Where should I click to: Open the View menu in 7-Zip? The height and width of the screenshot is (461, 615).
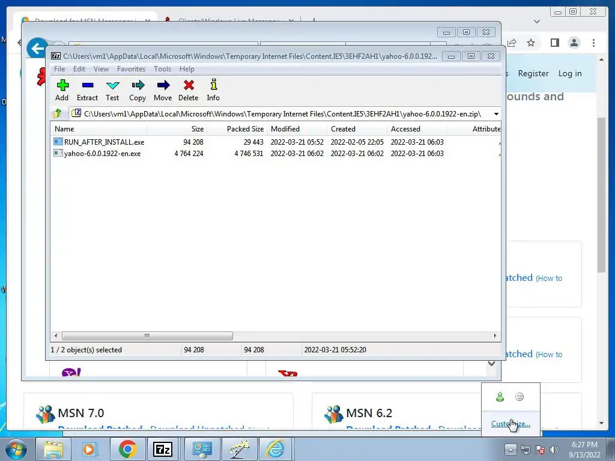click(101, 69)
